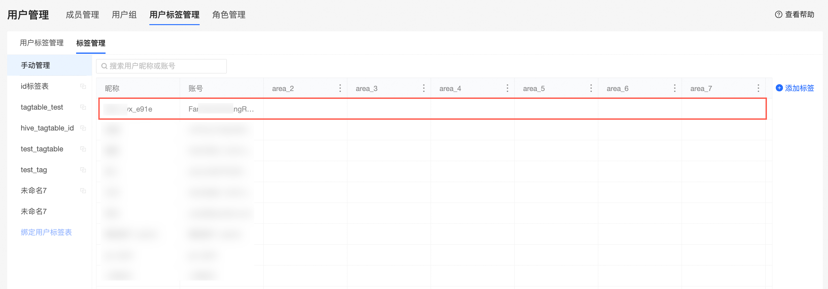The width and height of the screenshot is (828, 289).
Task: Open the area_7 column more options
Action: point(758,88)
